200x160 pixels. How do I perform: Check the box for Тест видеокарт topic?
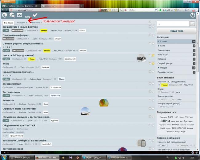pyautogui.click(x=150, y=92)
